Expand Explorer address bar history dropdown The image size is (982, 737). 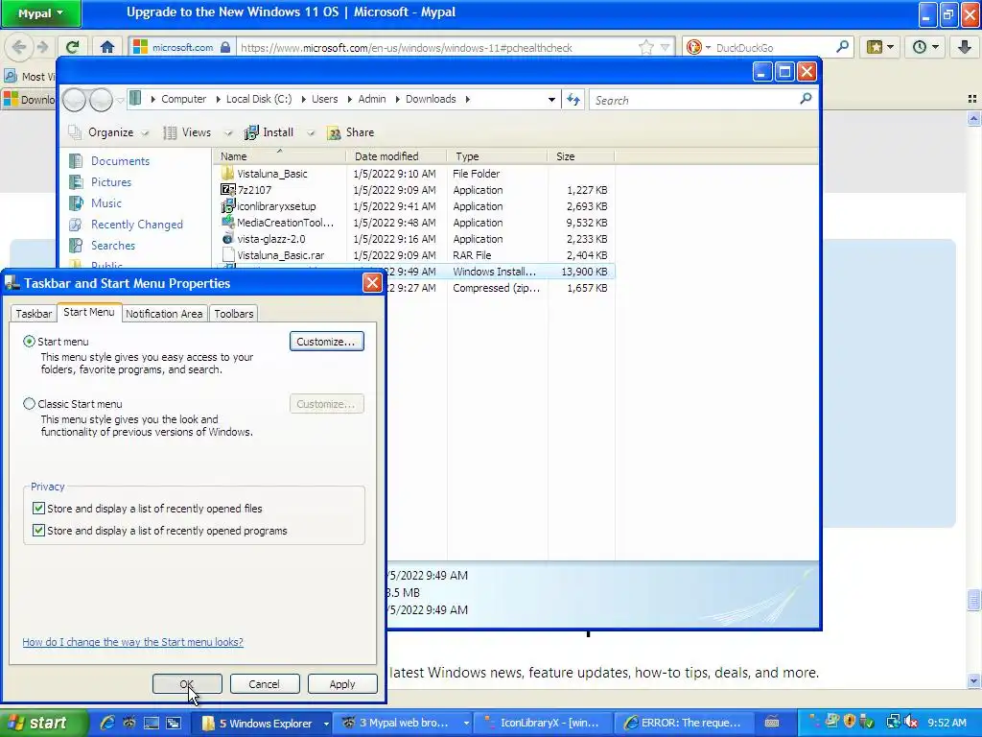click(x=551, y=100)
